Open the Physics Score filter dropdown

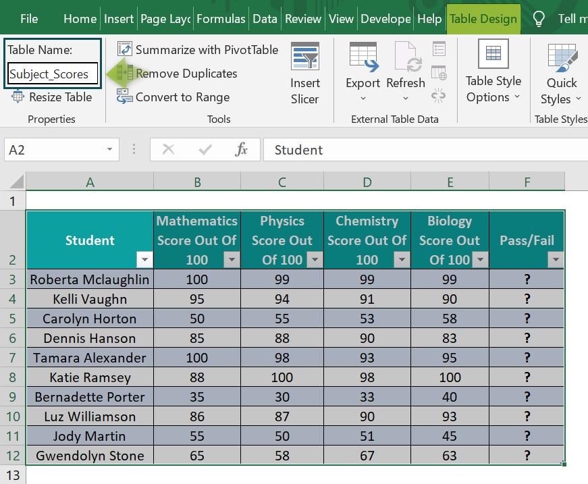[315, 259]
